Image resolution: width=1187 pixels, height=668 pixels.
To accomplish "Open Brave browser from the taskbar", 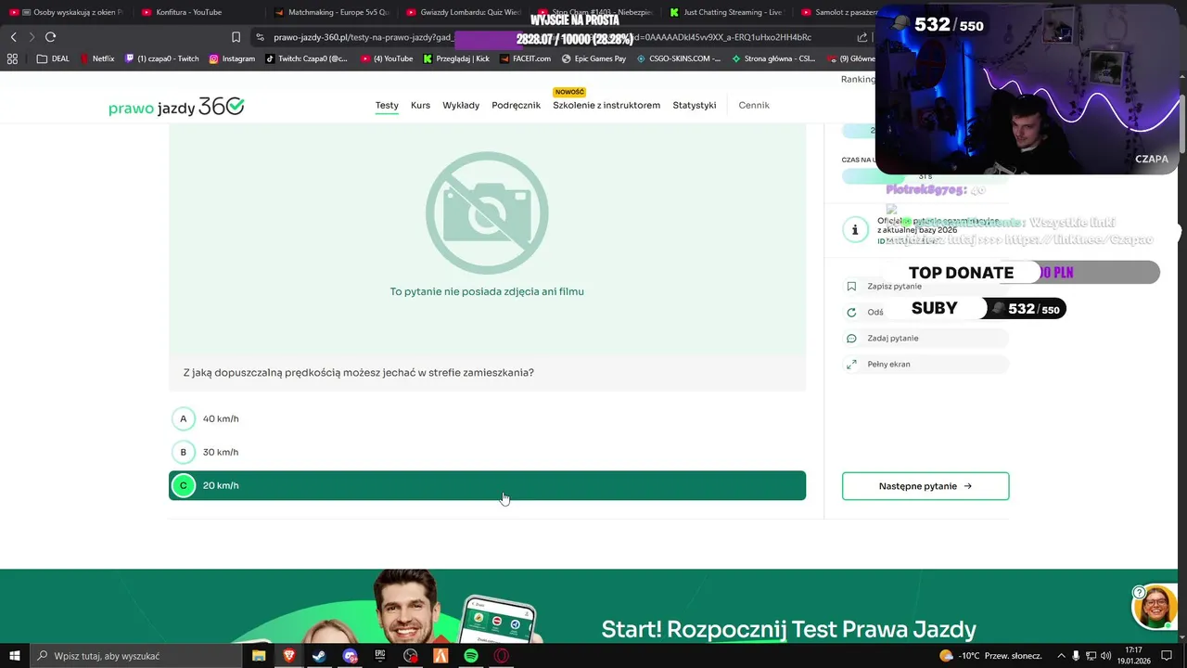I will pos(289,656).
